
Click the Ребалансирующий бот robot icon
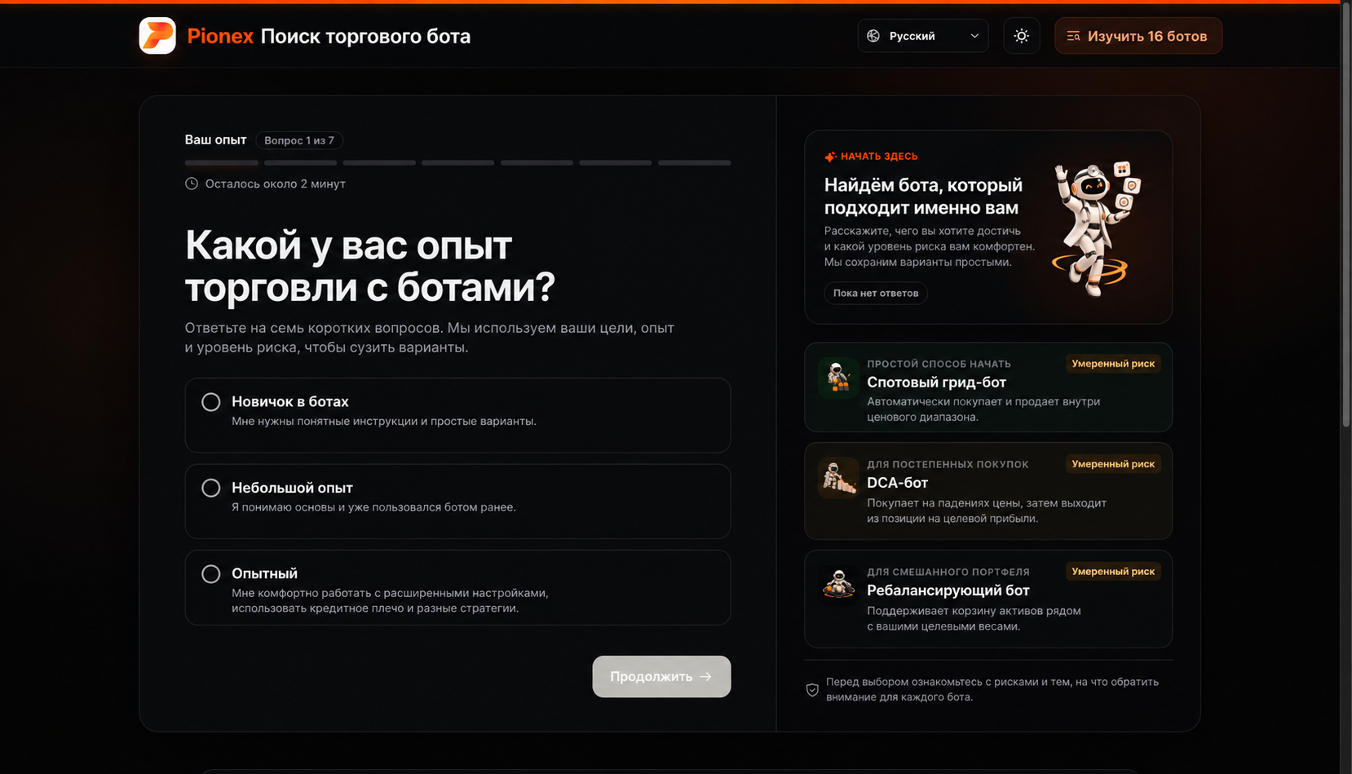pos(838,586)
